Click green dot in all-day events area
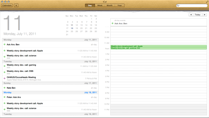This screenshot has height=118, width=209. point(112,23)
